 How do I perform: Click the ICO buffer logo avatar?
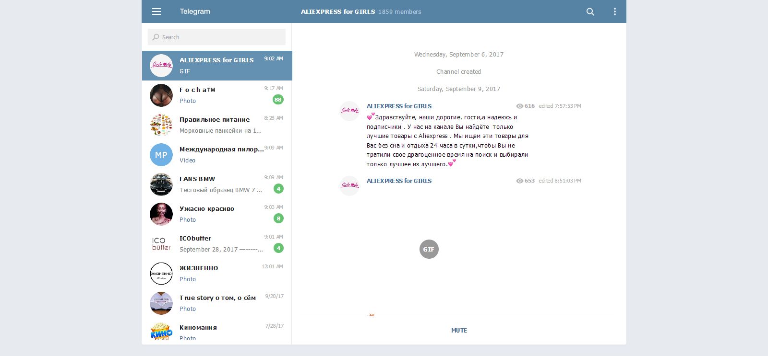click(x=161, y=244)
